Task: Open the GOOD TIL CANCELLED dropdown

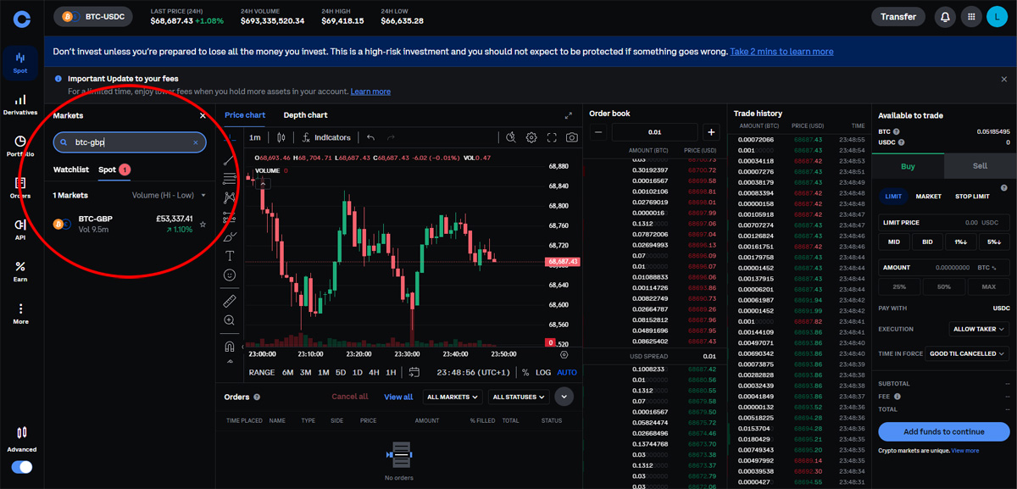Action: tap(968, 353)
